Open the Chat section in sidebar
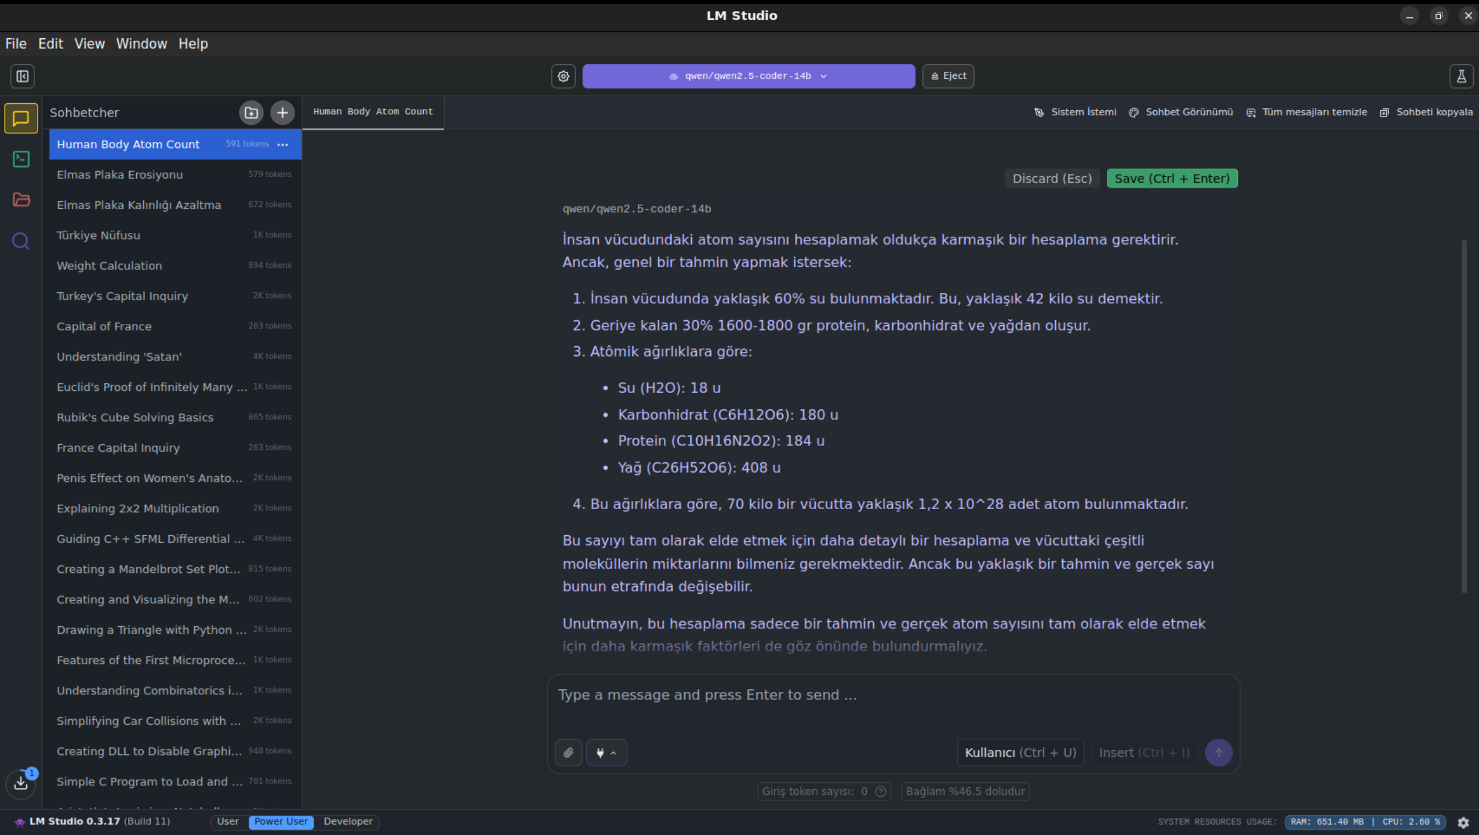The height and width of the screenshot is (835, 1479). click(21, 118)
